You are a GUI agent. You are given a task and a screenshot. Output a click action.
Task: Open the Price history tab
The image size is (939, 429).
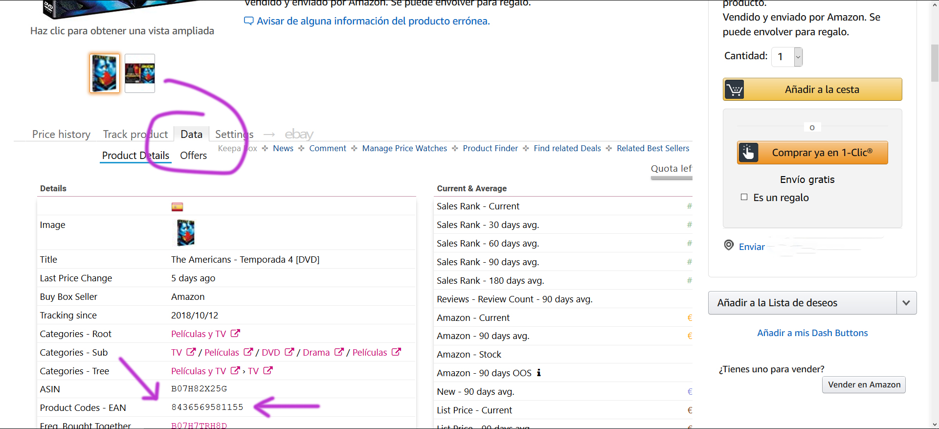pos(61,134)
